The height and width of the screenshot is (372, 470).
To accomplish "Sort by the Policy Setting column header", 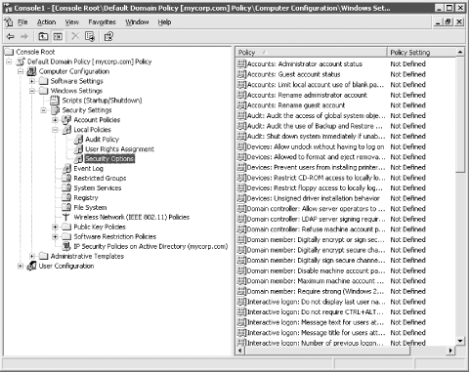I will pos(421,52).
